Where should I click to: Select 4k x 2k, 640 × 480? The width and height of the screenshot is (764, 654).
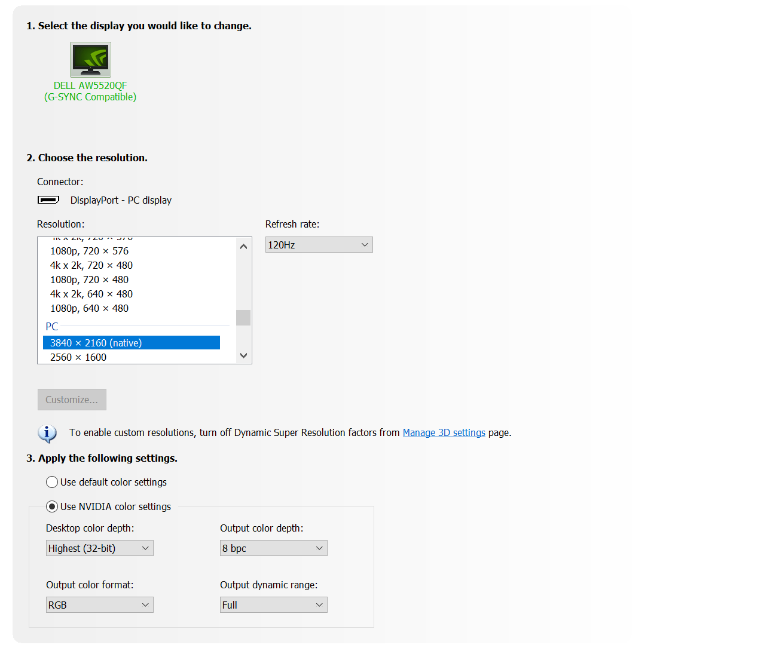(91, 294)
